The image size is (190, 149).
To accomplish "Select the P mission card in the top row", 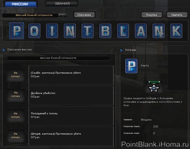I will click(17, 31).
